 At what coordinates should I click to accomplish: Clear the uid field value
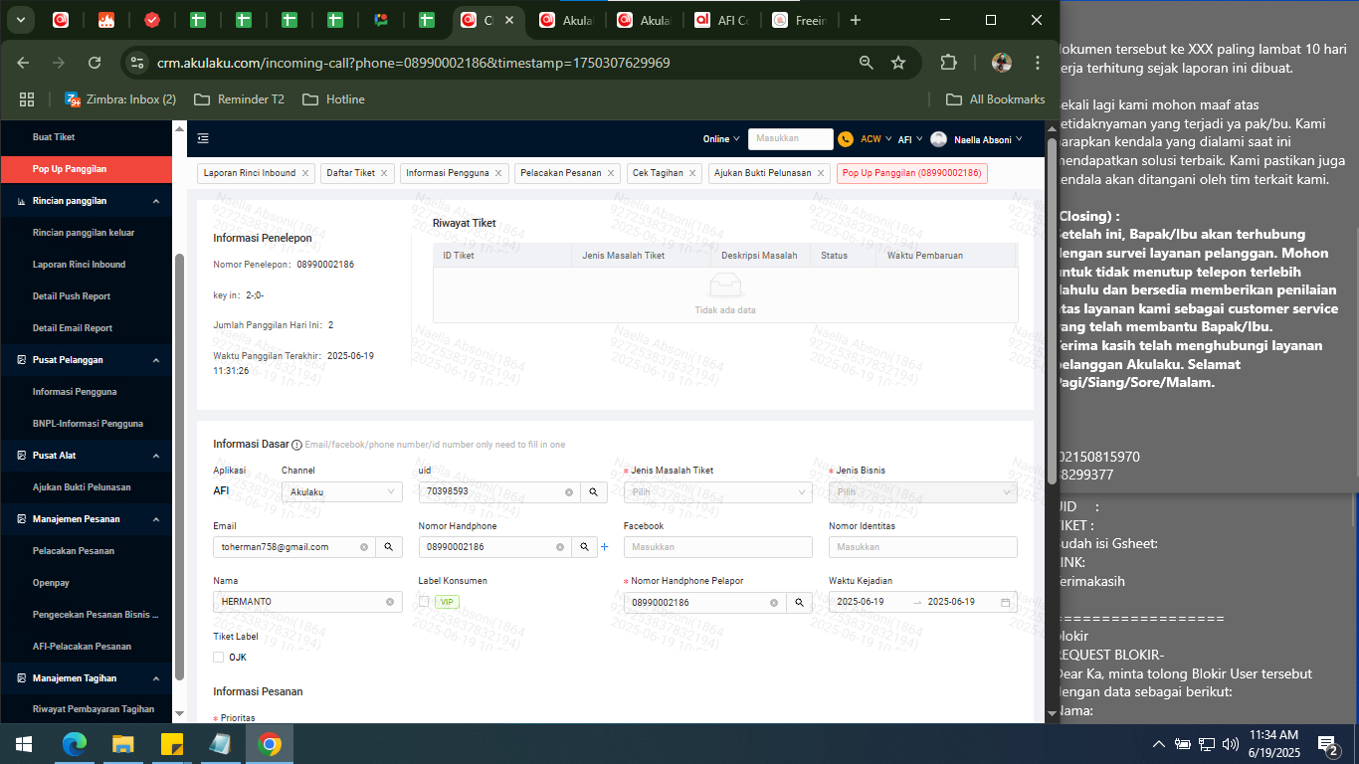[569, 491]
